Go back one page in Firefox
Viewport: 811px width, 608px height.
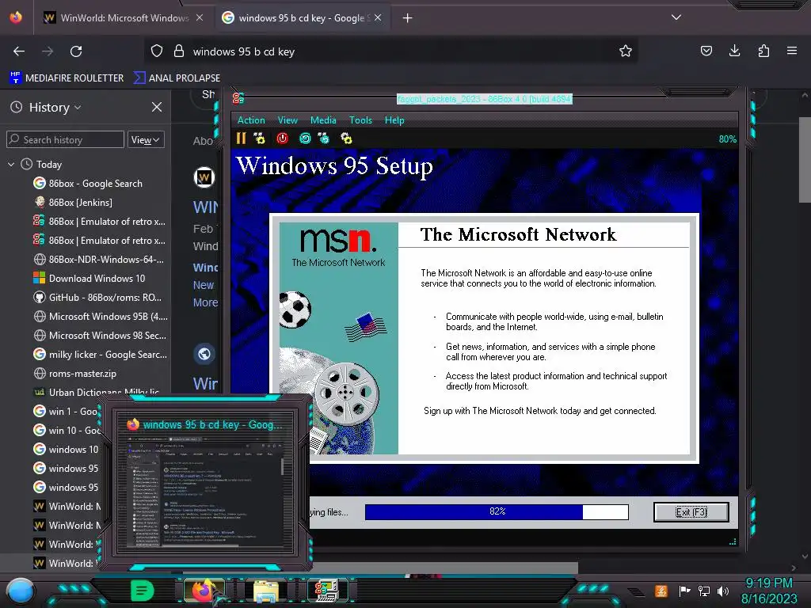tap(19, 51)
